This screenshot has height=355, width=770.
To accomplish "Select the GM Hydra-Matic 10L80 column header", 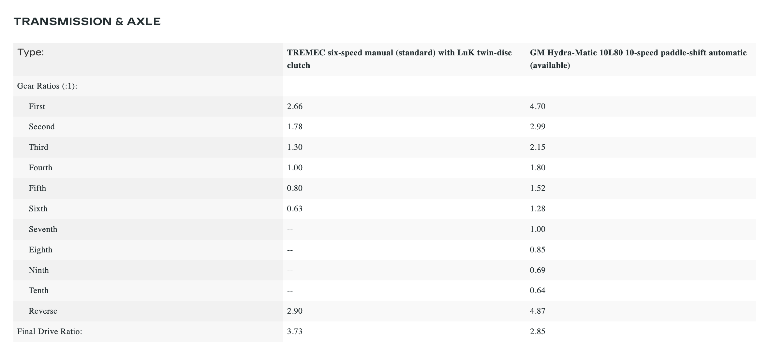I will [638, 59].
